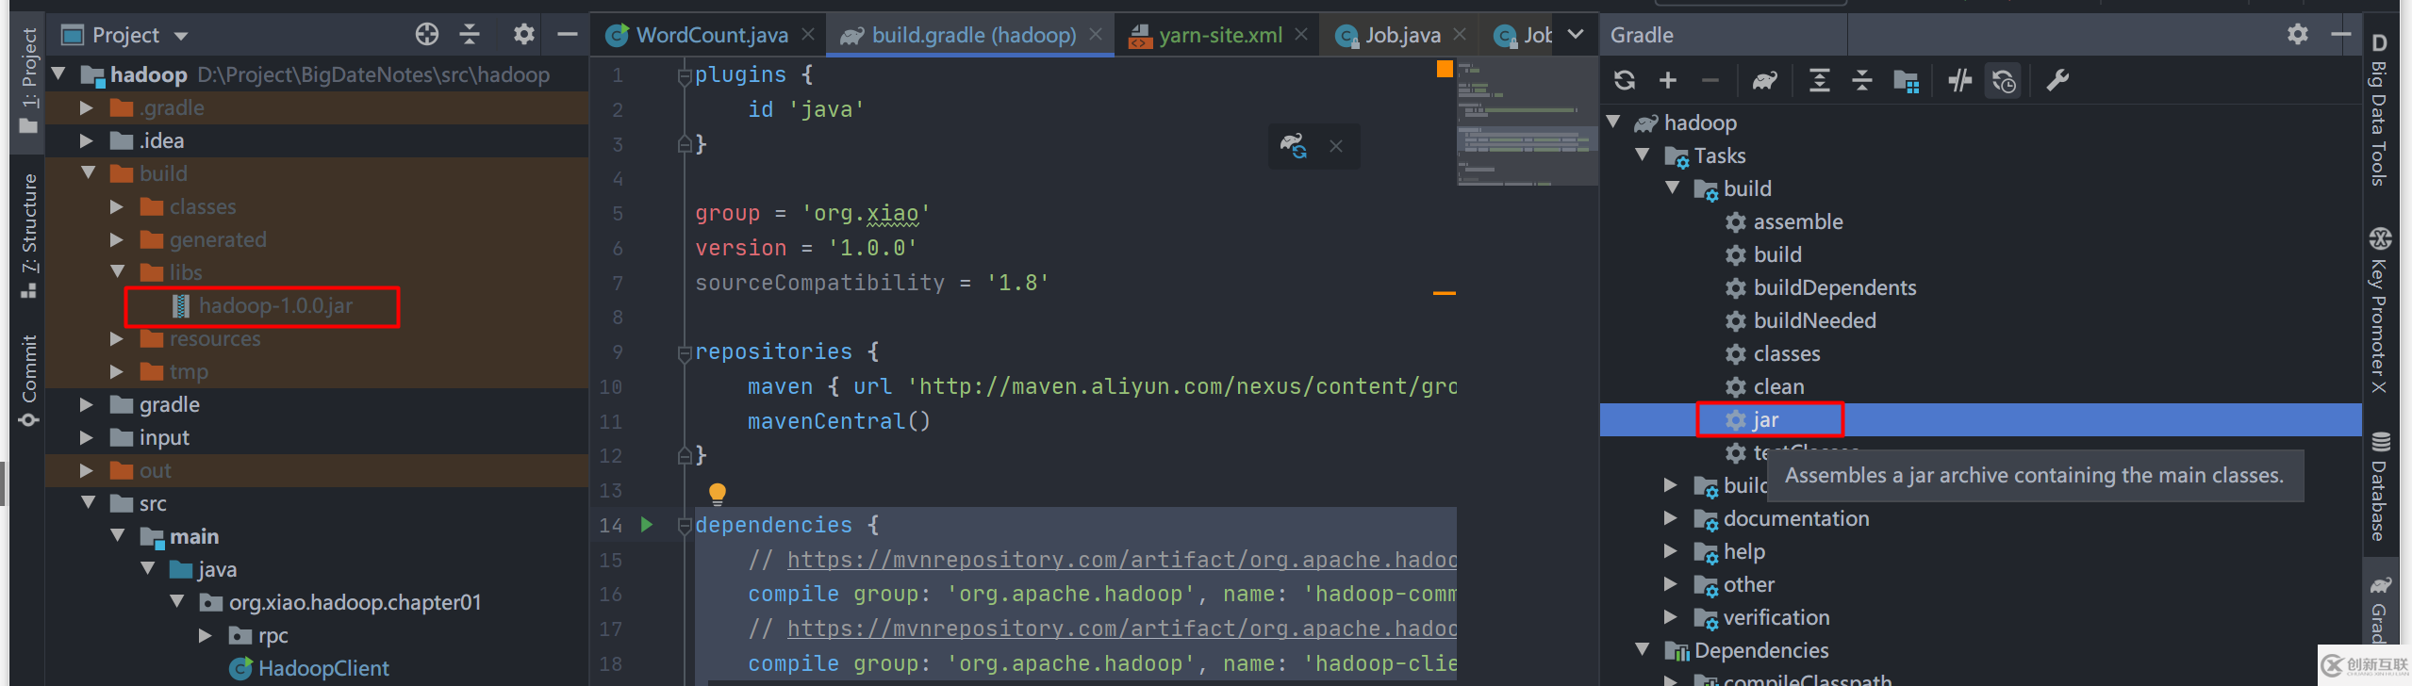Screen dimensions: 2412x686
Task: Open Gradle panel options gear
Action: tap(2298, 34)
